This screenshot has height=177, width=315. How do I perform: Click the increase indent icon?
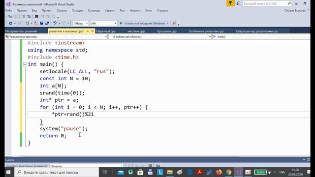pyautogui.click(x=29, y=16)
